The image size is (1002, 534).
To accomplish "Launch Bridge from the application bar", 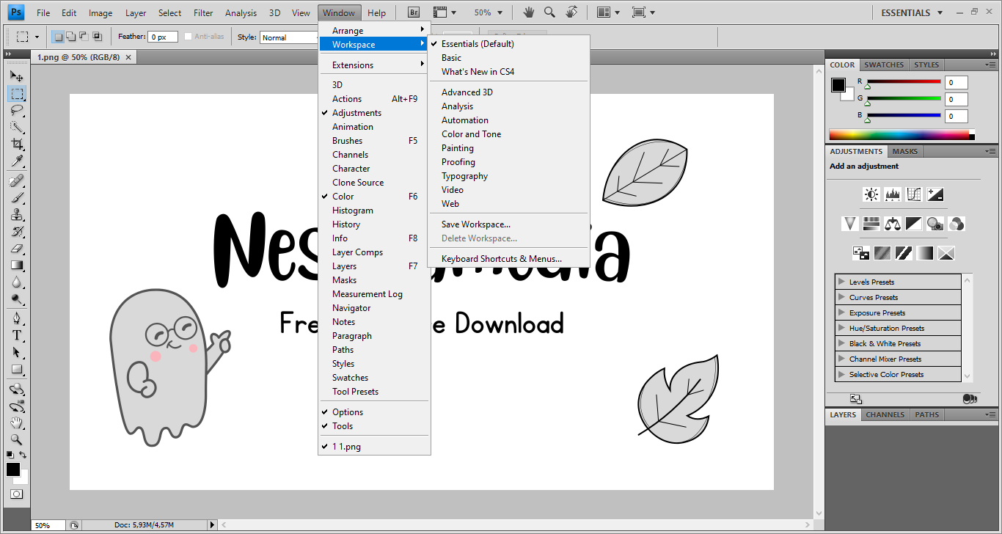I will point(414,12).
